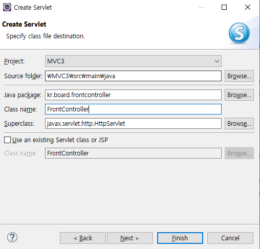Browse for the Source folder
Viewport: 260px width, 249px height.
pyautogui.click(x=239, y=76)
